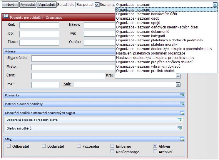
Task: Choose Organizace - seznam osob
Action: click(166, 18)
